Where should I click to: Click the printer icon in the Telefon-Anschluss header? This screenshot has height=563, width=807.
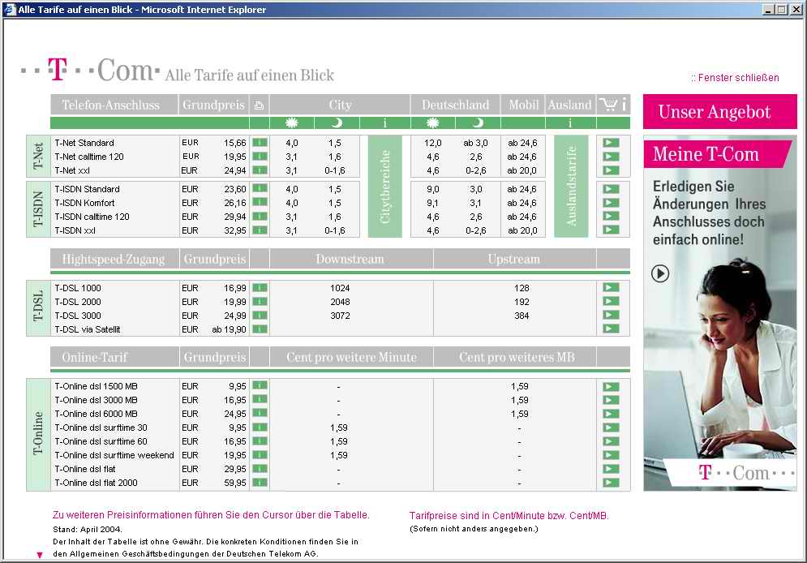[259, 105]
